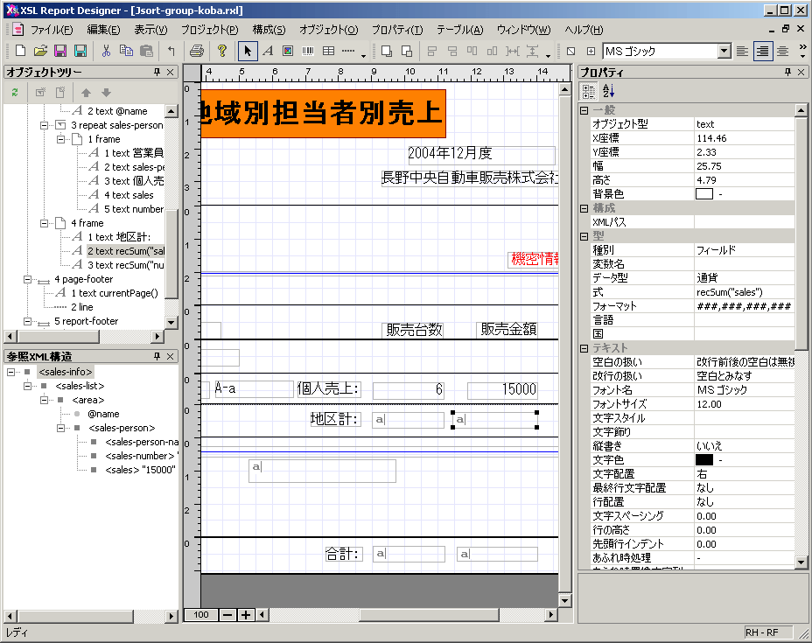Screen dimensions: 812x643
Task: Toggle pin on オブジェクトツリー panel
Action: pos(157,72)
